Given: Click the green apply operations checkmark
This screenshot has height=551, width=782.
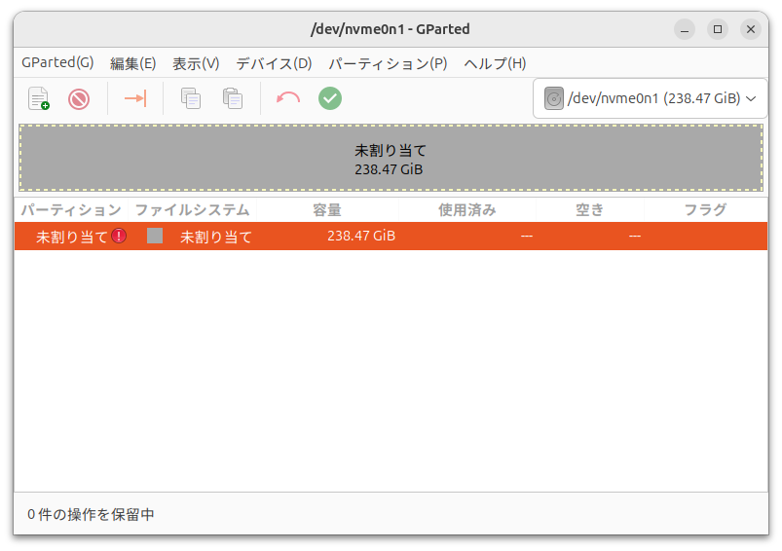Looking at the screenshot, I should [x=330, y=98].
